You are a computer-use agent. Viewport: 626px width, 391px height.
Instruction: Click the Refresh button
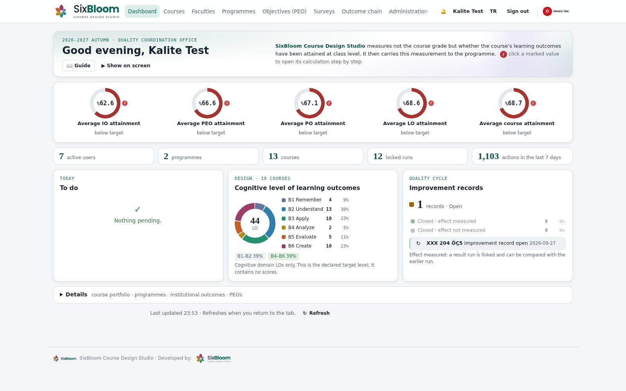click(316, 313)
